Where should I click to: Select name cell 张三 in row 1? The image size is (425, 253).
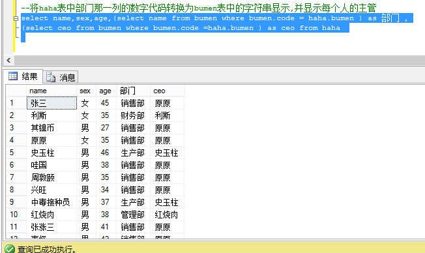click(51, 103)
